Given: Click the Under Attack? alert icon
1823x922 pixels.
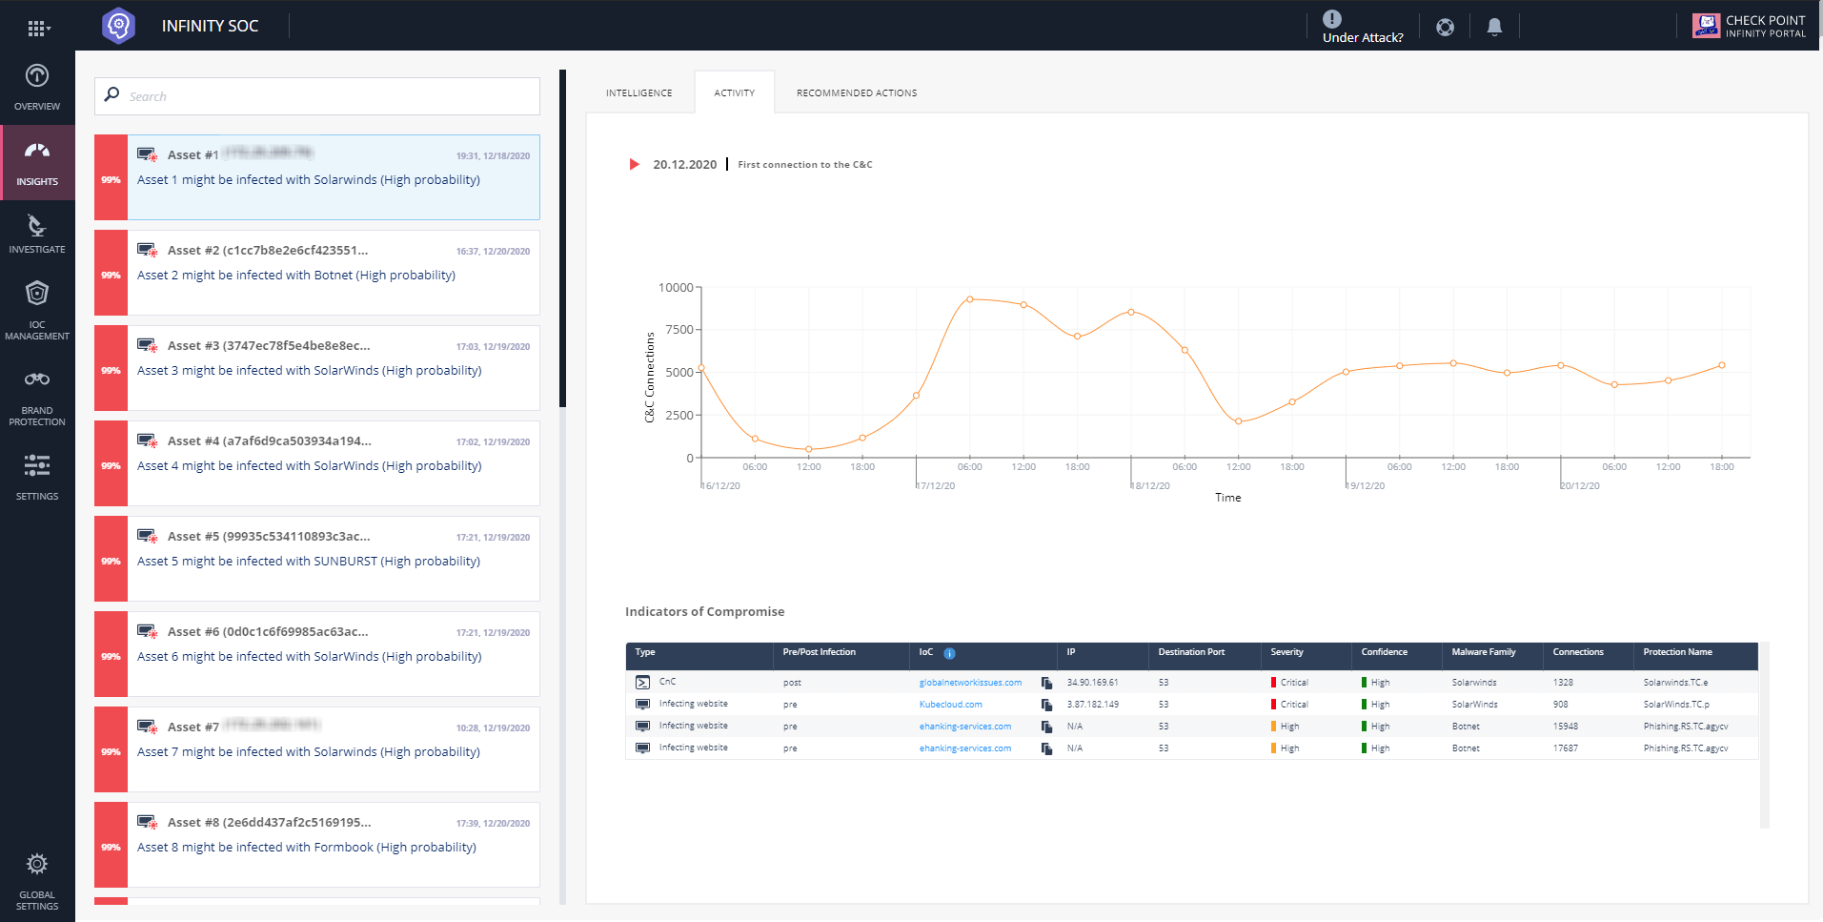Looking at the screenshot, I should coord(1331,19).
